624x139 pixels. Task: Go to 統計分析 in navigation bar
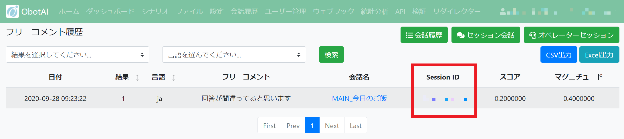pyautogui.click(x=375, y=11)
